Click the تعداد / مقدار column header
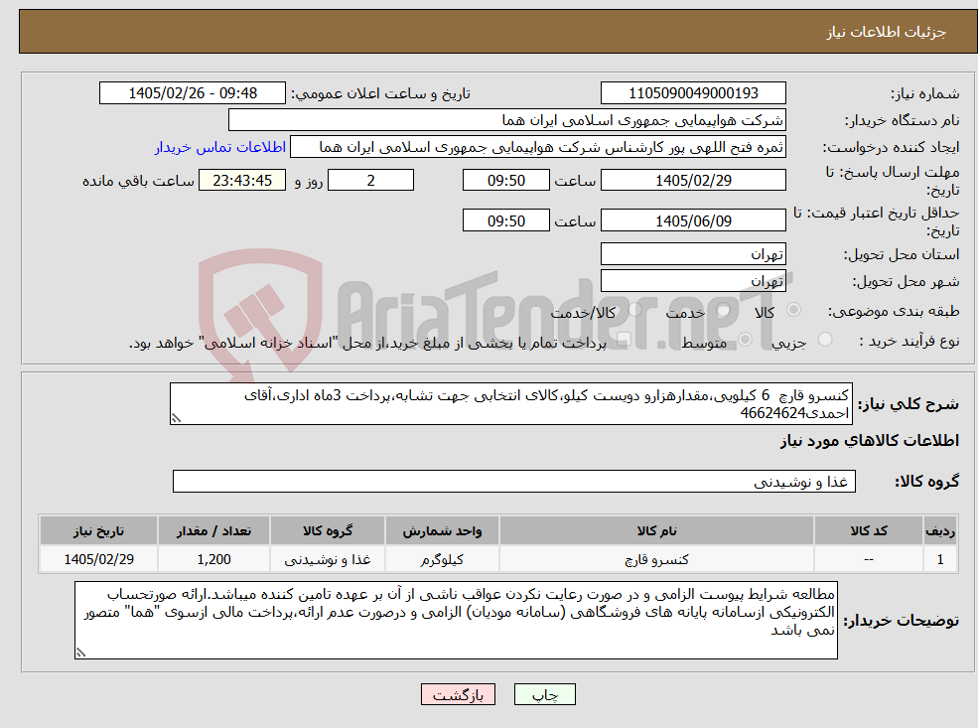 [213, 531]
